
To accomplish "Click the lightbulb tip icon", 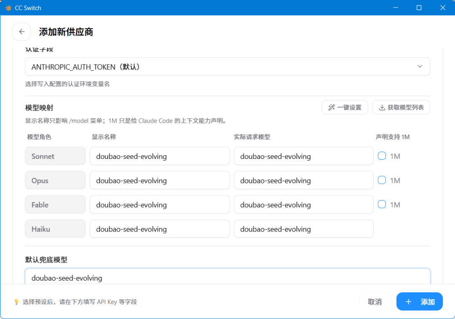I will (x=16, y=302).
